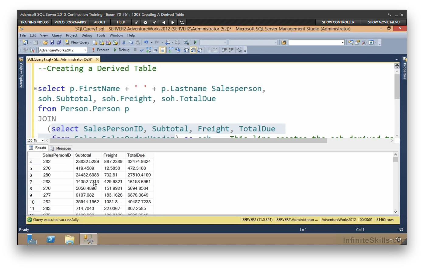Click the Debug button
The image size is (424, 269).
click(121, 50)
